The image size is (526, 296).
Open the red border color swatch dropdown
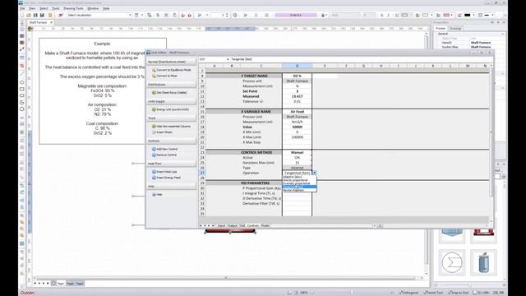click(451, 15)
